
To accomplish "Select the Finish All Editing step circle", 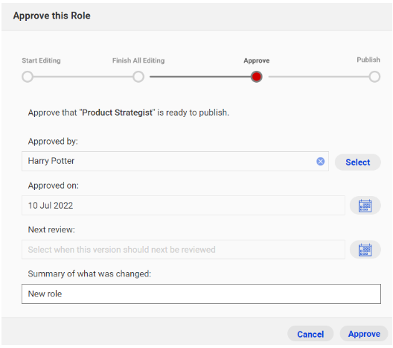I will coord(138,77).
